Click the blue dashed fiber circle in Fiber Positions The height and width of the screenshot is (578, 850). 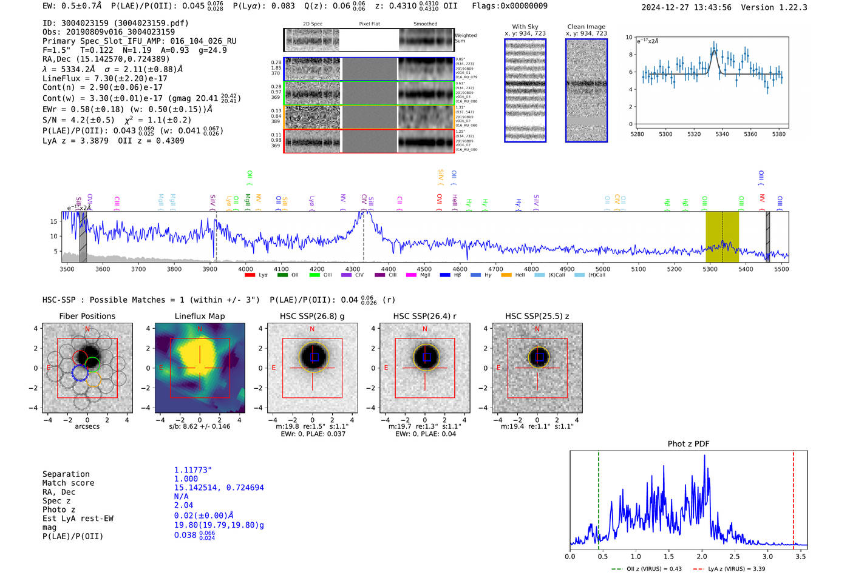click(x=80, y=372)
